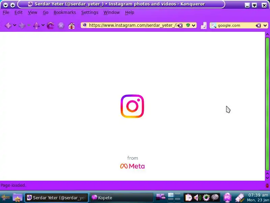Click the gear tray icon
The image size is (270, 203).
click(x=206, y=198)
